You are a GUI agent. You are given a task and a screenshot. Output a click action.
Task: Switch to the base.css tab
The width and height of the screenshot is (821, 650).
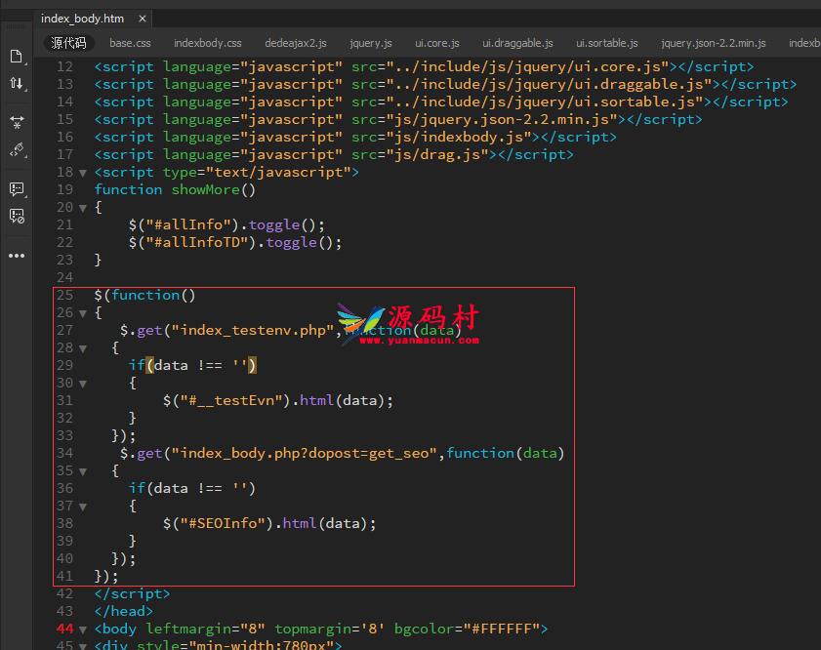coord(130,43)
